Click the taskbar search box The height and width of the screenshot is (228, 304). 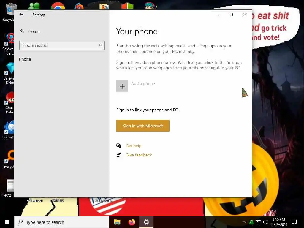62,222
